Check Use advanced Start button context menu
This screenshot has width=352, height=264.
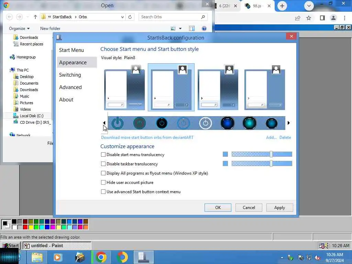(x=103, y=192)
